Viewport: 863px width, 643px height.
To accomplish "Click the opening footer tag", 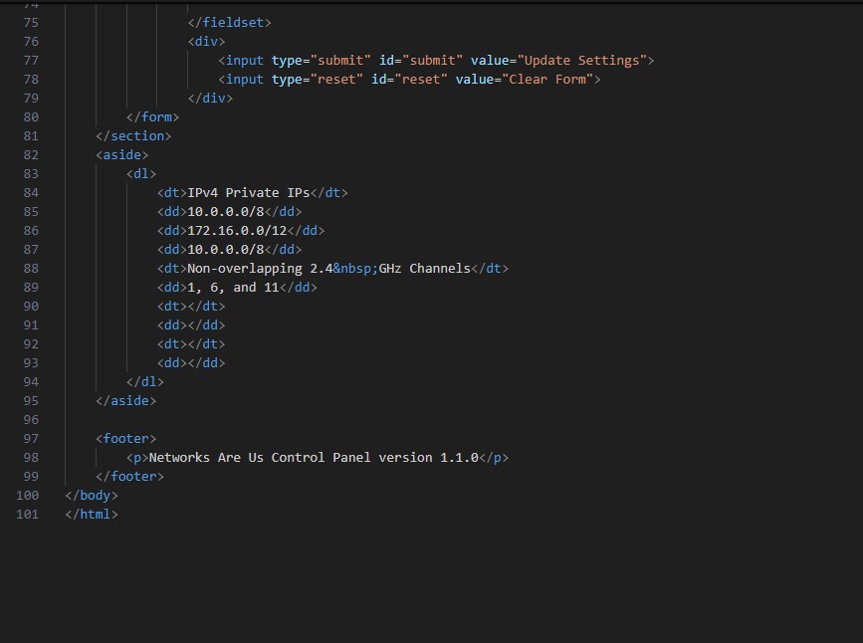I will [126, 439].
